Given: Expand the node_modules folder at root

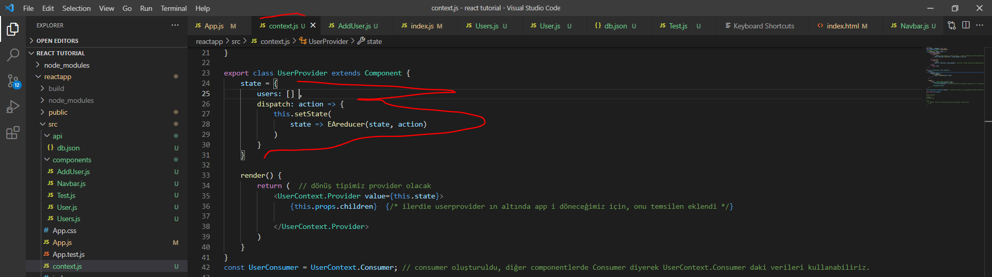Looking at the screenshot, I should (67, 65).
